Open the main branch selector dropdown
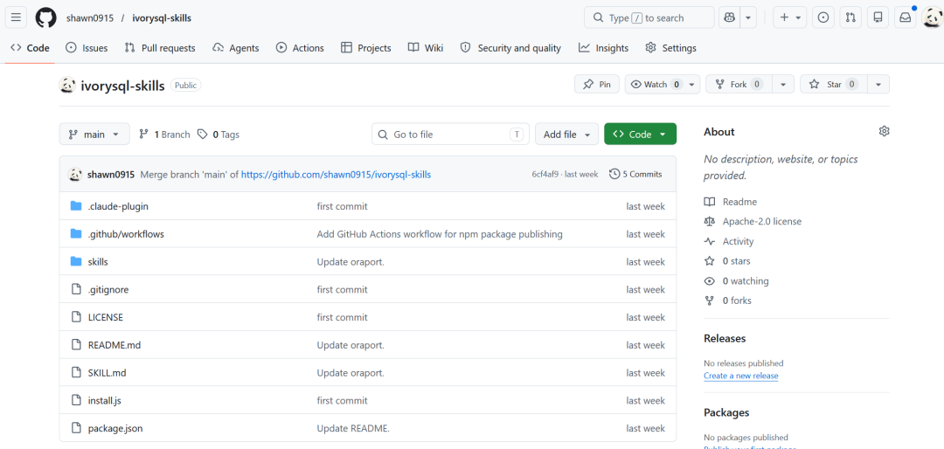Viewport: 944px width, 449px height. pos(94,135)
